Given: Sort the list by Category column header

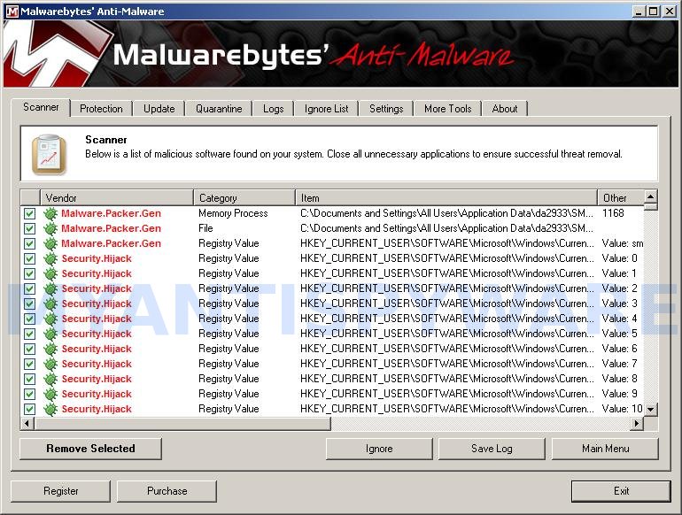Looking at the screenshot, I should [244, 197].
